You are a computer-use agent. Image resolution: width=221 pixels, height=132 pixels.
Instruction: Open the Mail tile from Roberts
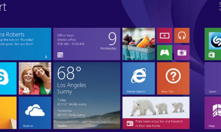pos(25,44)
